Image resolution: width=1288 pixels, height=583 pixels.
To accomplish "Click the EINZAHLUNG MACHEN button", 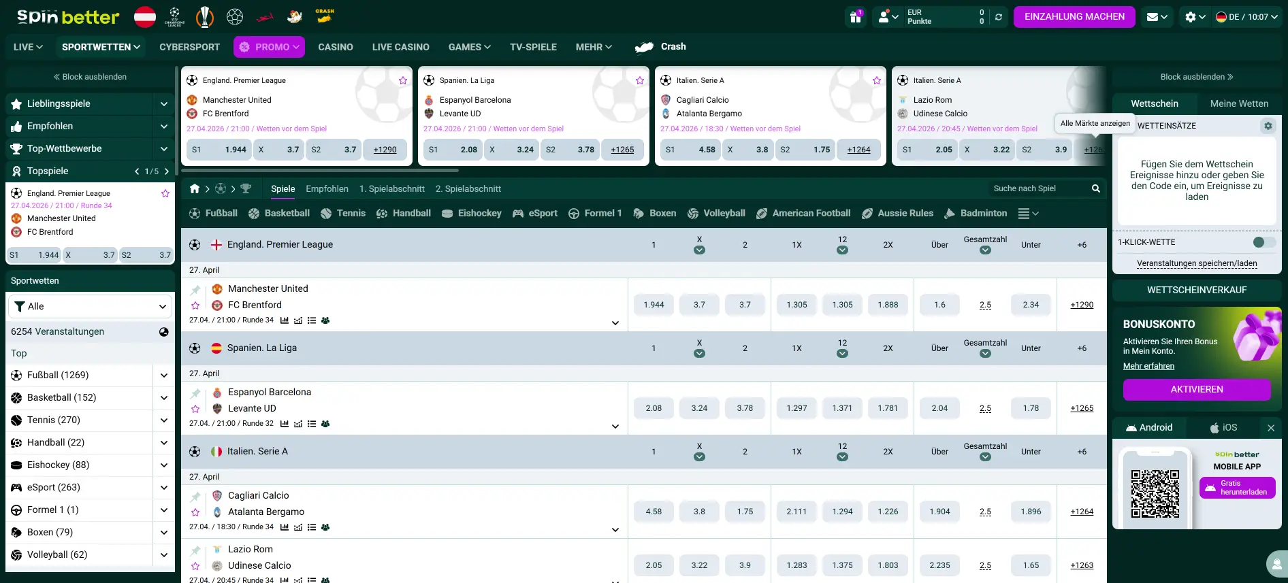I will pos(1074,17).
